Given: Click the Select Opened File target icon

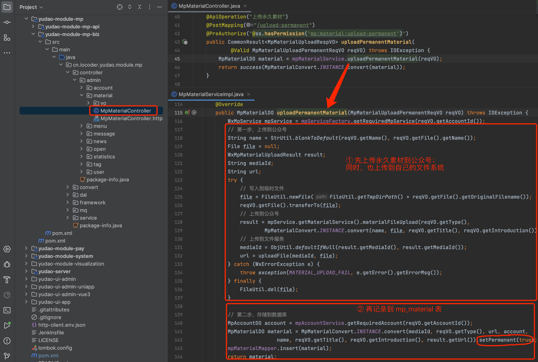Looking at the screenshot, I should (120, 7).
